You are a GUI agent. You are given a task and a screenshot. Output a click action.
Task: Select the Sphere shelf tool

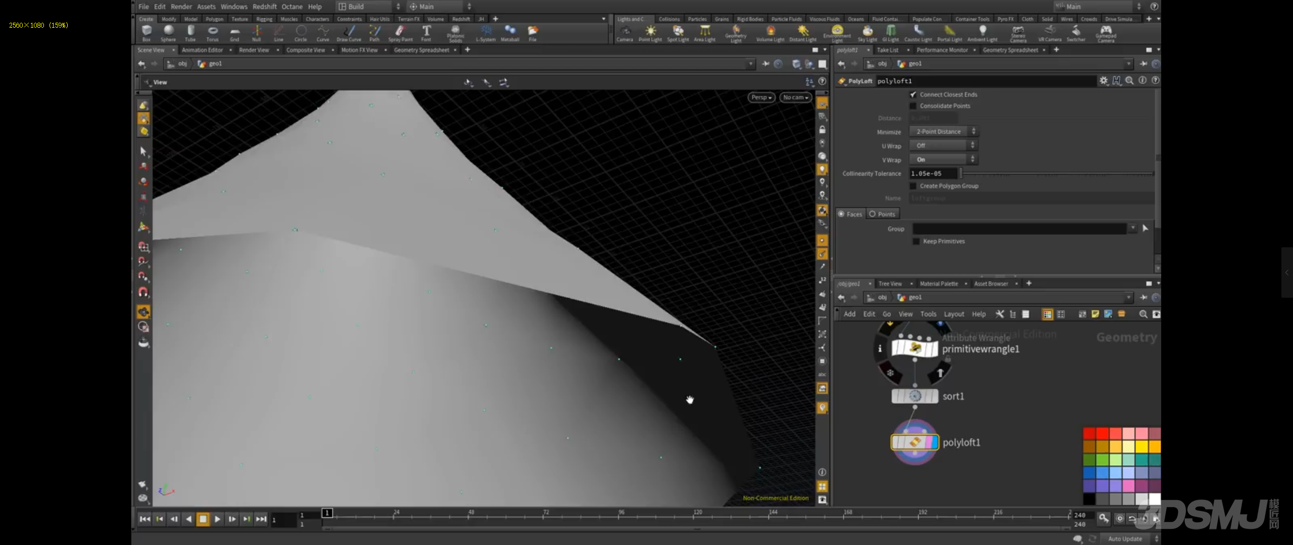point(168,33)
